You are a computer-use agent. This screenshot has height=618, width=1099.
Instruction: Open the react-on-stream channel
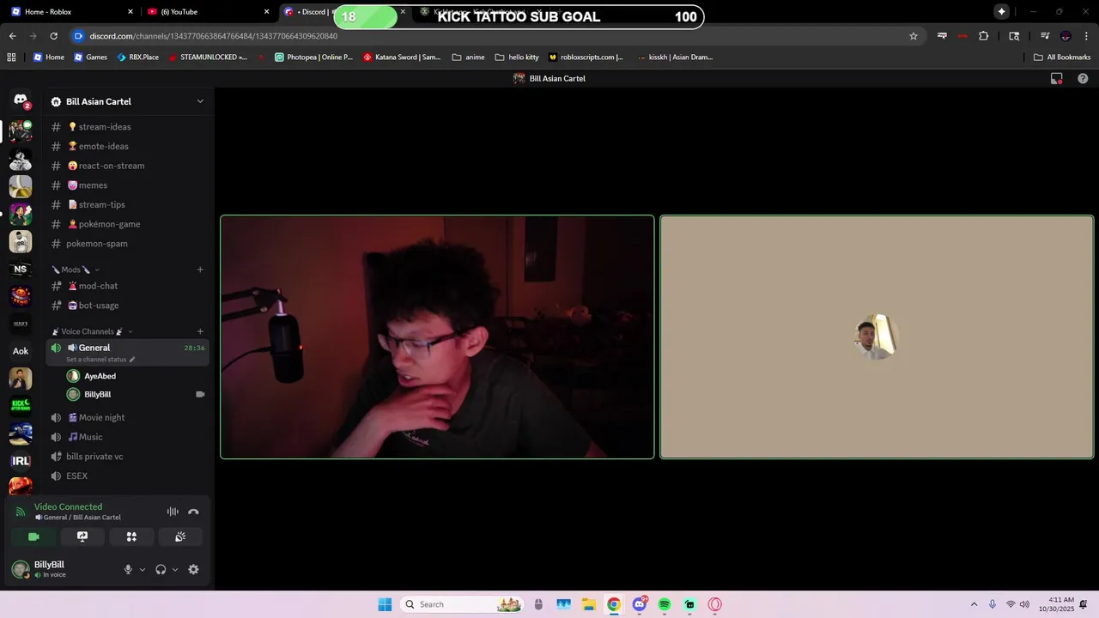coord(128,166)
